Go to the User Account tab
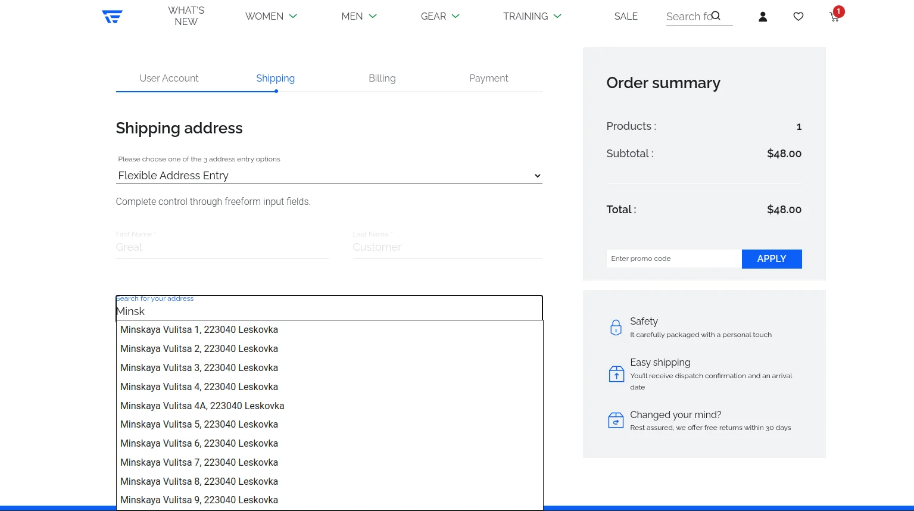The image size is (914, 511). click(x=169, y=78)
